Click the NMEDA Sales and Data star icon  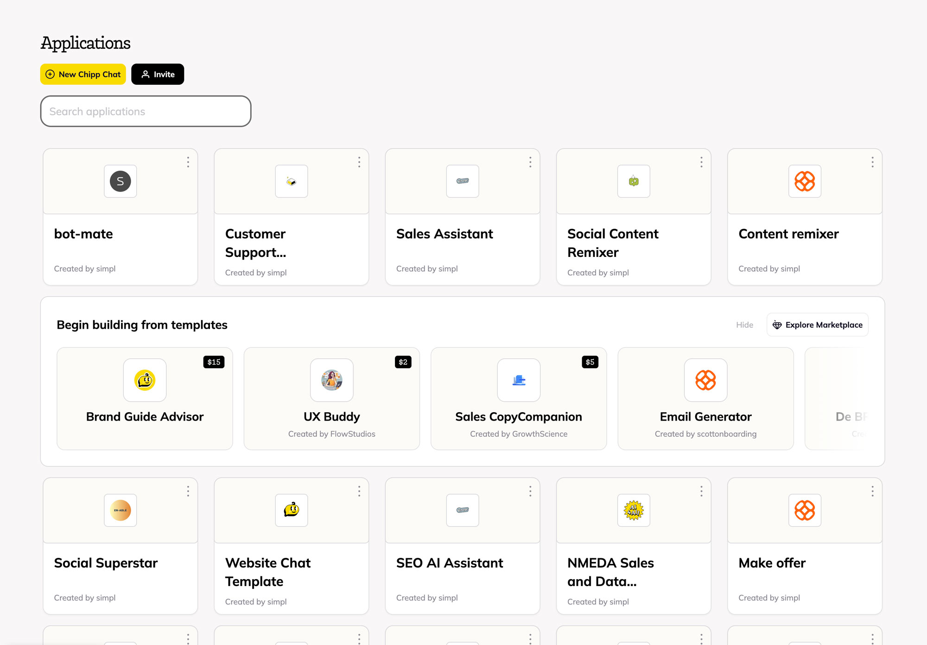[633, 511]
